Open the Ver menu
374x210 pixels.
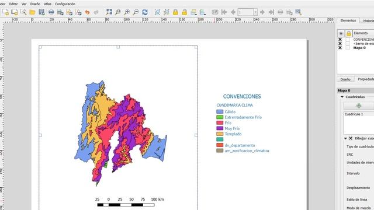[24, 4]
